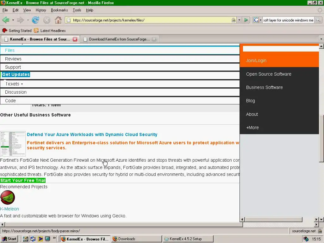This screenshot has height=243, width=324.
Task: Open the Getting Started bookmark
Action: pyautogui.click(x=17, y=31)
